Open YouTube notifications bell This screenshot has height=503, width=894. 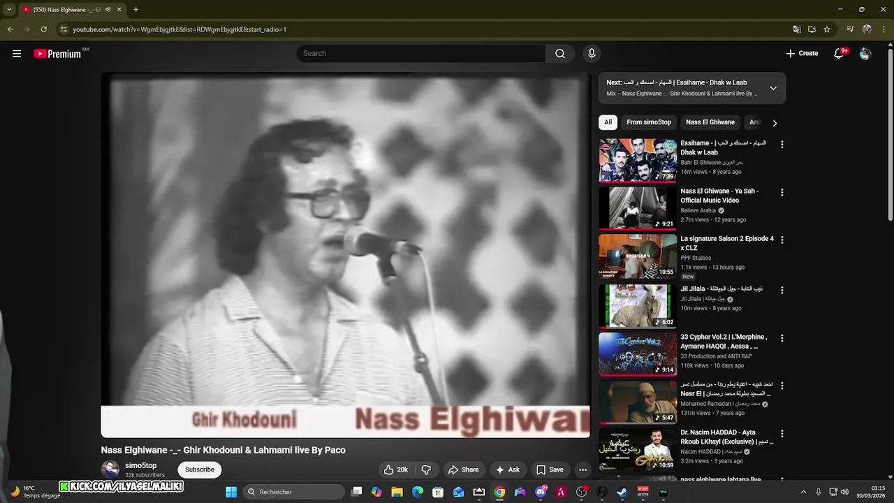[840, 54]
